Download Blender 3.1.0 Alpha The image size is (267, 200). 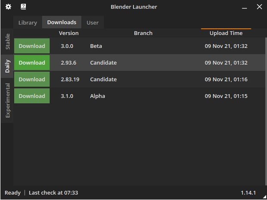(x=32, y=96)
